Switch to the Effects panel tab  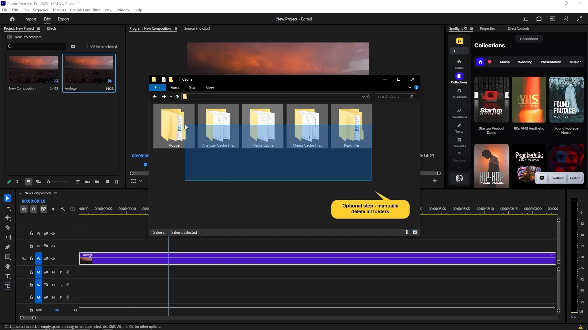click(x=51, y=28)
